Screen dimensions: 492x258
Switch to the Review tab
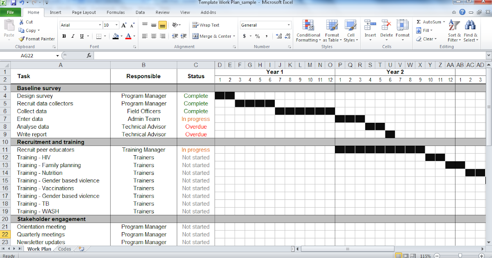pyautogui.click(x=162, y=12)
